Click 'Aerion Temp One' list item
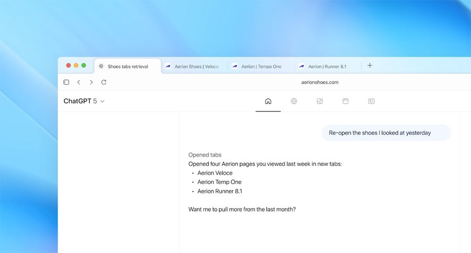 click(219, 182)
